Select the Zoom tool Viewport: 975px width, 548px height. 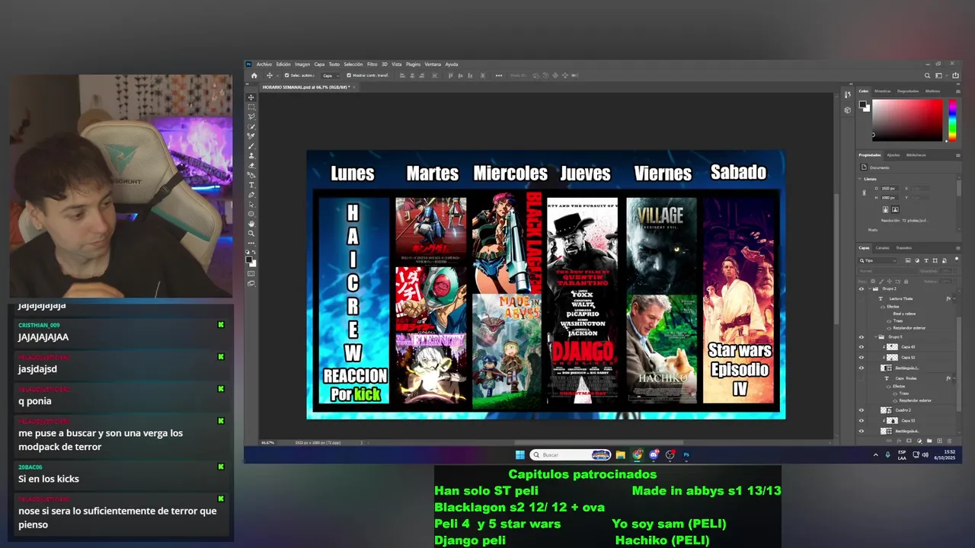(251, 233)
